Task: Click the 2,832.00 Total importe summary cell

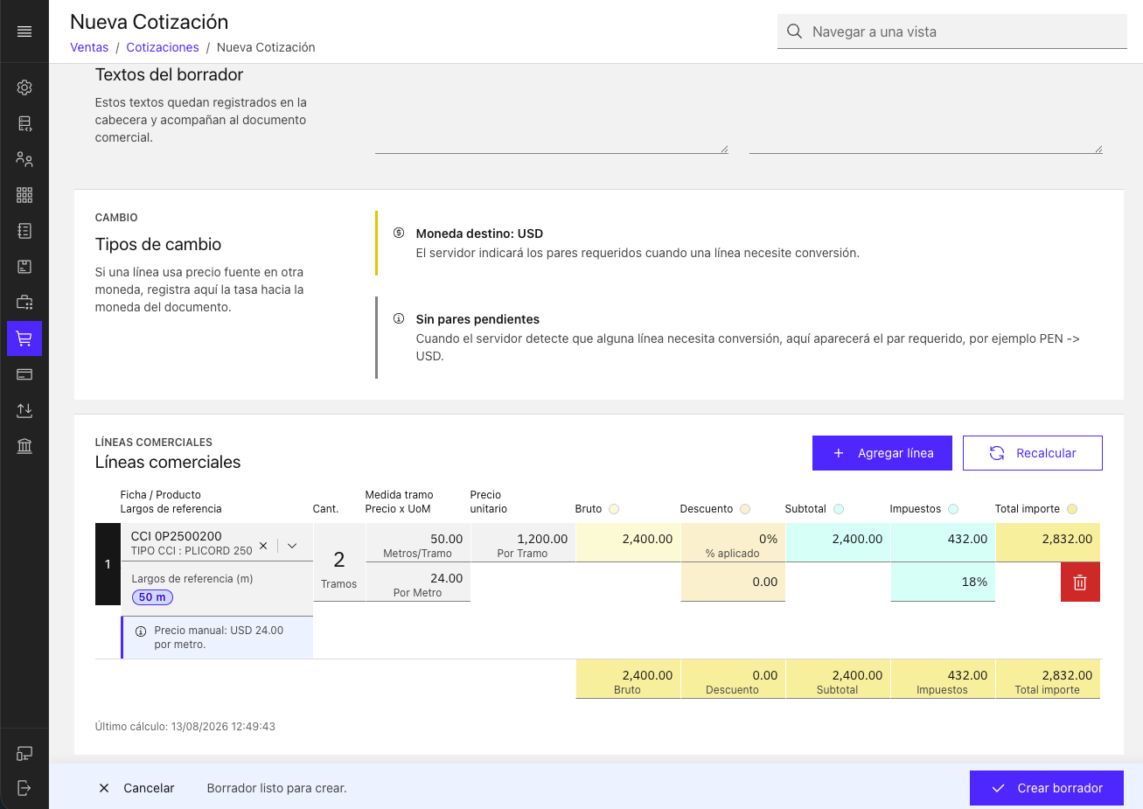Action: click(1048, 680)
